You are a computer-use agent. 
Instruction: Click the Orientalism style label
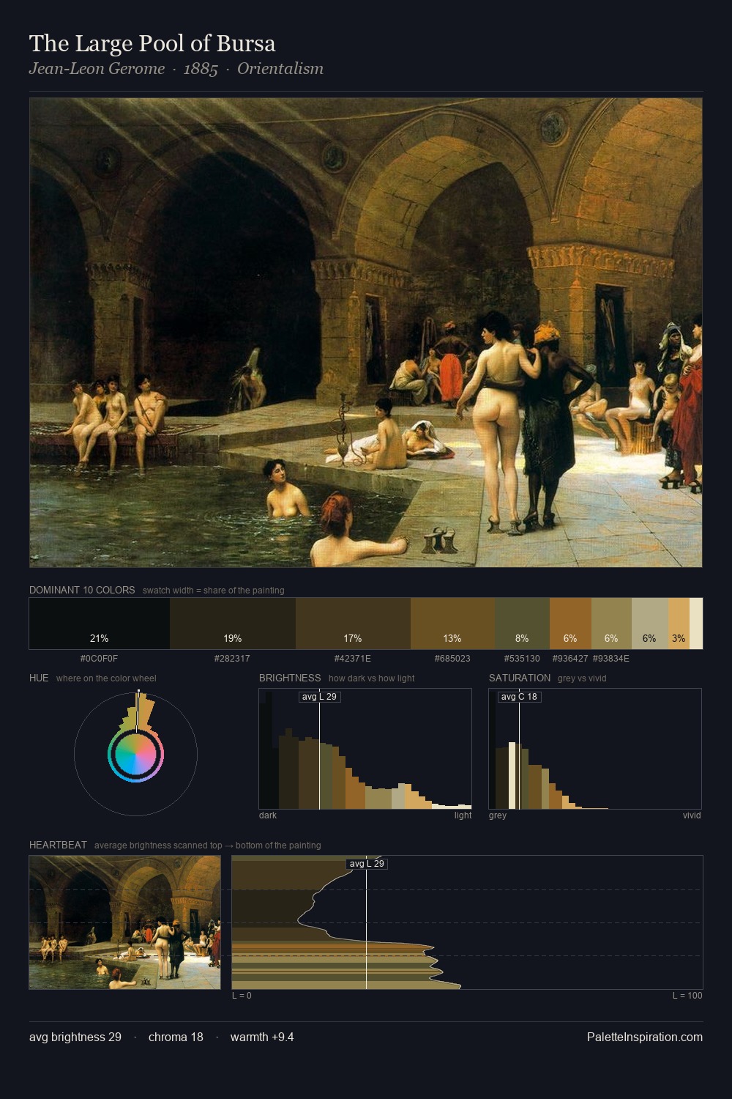coord(280,69)
